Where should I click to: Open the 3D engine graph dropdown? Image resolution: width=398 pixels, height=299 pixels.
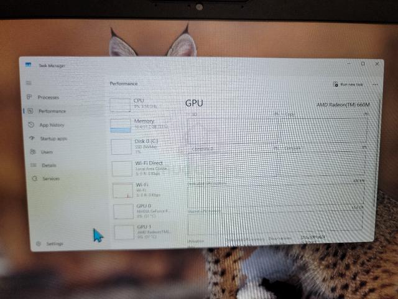[194, 114]
